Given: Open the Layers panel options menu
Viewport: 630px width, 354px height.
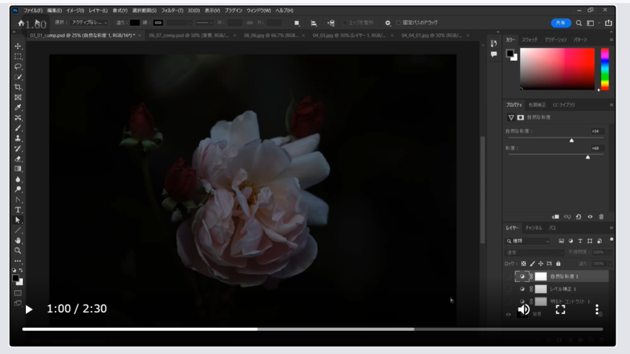Looking at the screenshot, I should 611,228.
